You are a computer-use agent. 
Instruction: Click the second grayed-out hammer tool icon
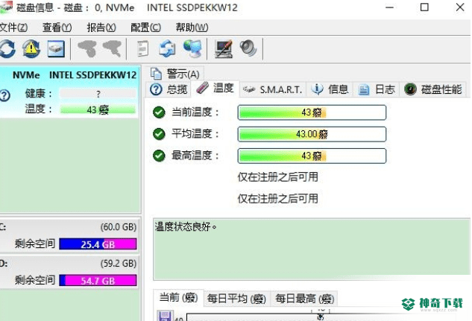pyautogui.click(x=112, y=48)
